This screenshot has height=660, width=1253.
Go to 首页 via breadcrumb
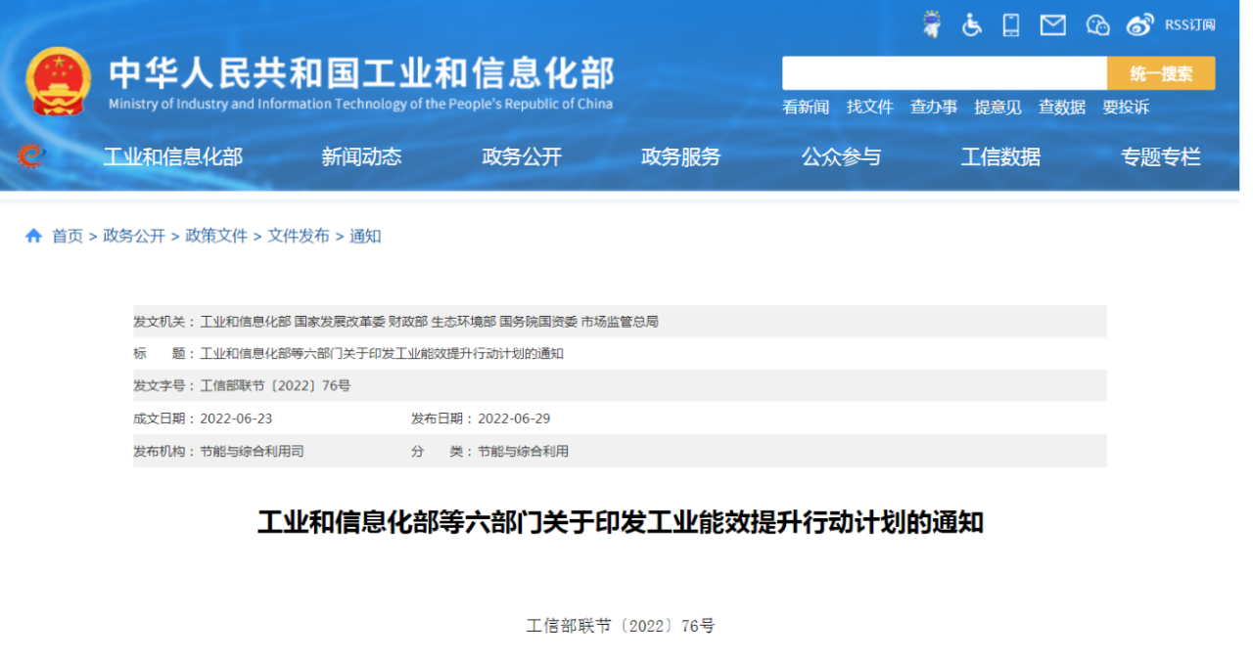tap(68, 236)
